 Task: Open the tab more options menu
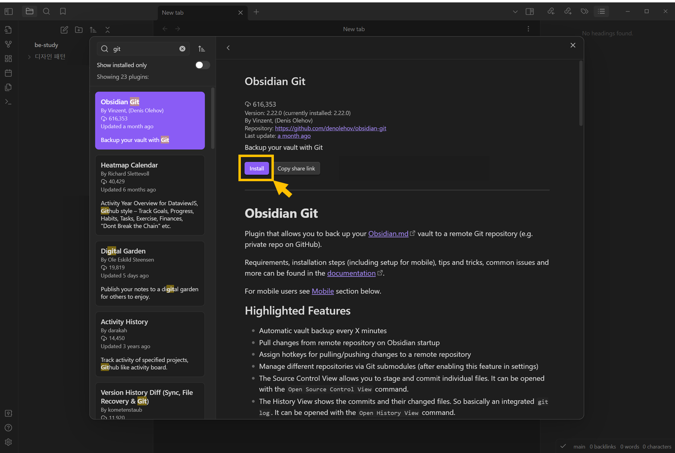pyautogui.click(x=528, y=29)
